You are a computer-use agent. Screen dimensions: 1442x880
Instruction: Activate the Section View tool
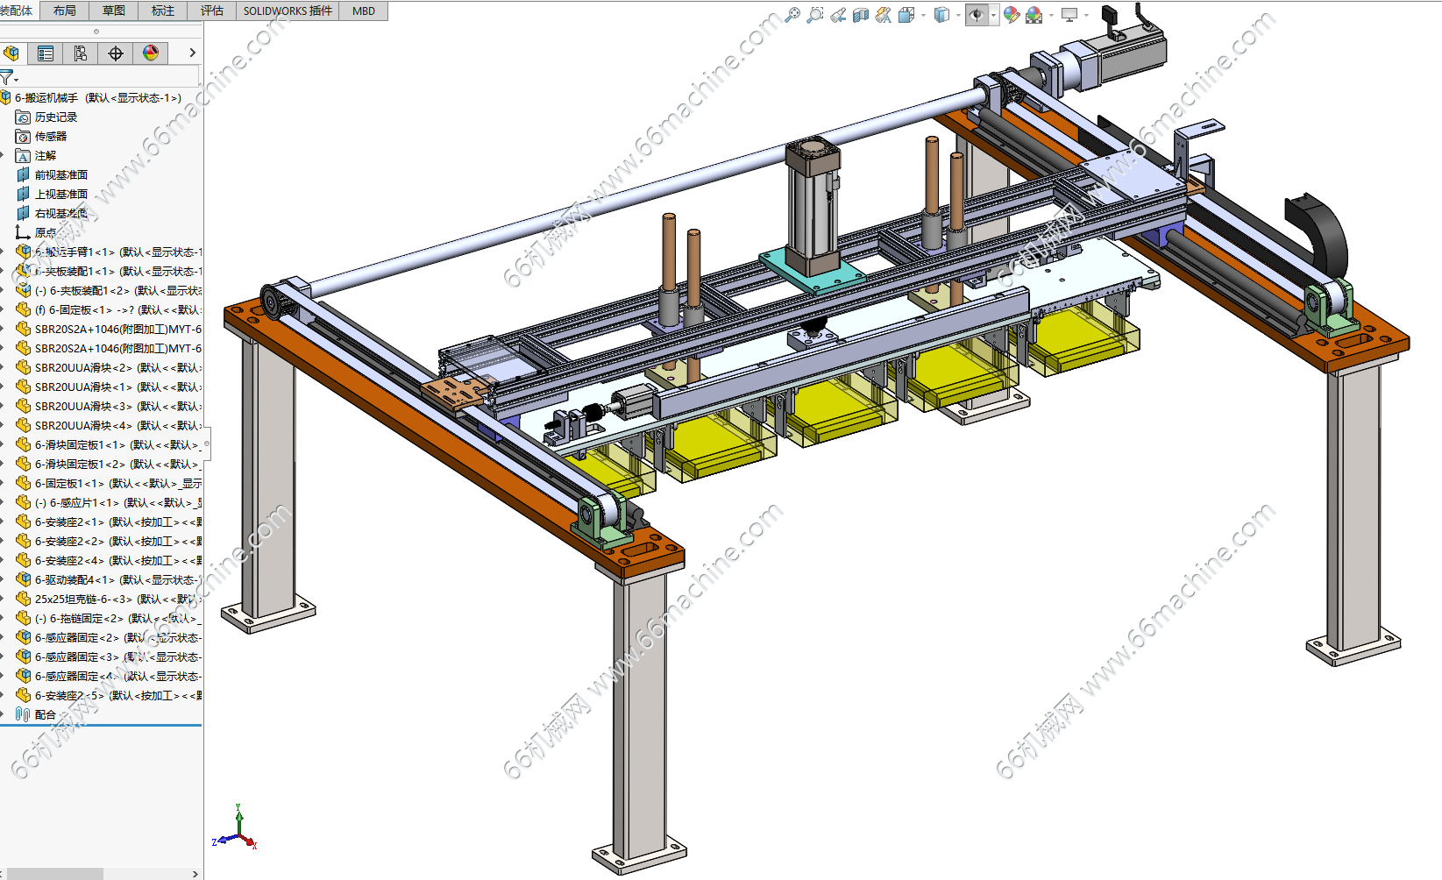pos(861,15)
